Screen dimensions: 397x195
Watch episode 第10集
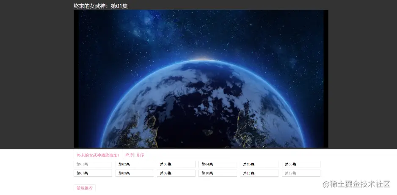[x=218, y=173]
